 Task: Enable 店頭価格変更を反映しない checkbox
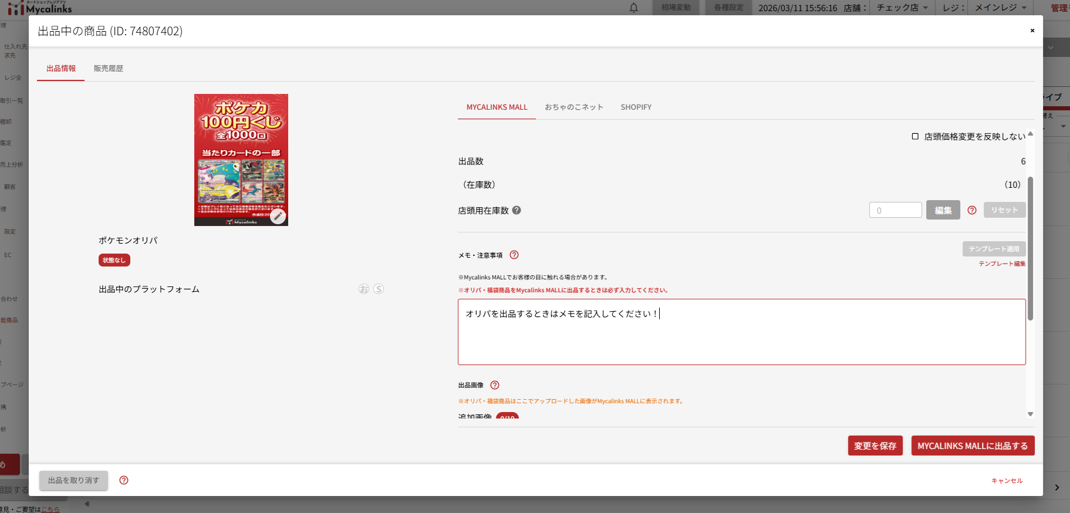(915, 136)
